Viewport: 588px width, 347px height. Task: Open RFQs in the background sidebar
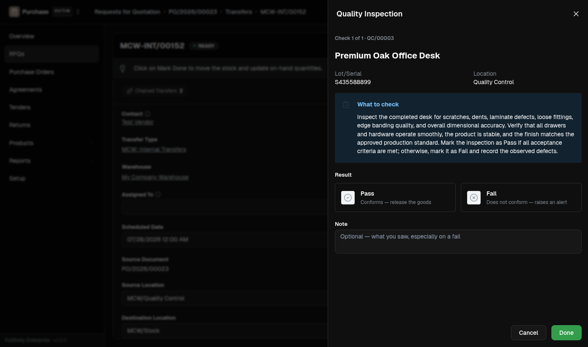coord(52,54)
